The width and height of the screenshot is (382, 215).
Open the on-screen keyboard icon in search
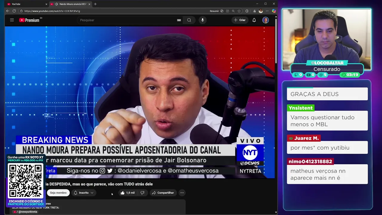point(179,20)
